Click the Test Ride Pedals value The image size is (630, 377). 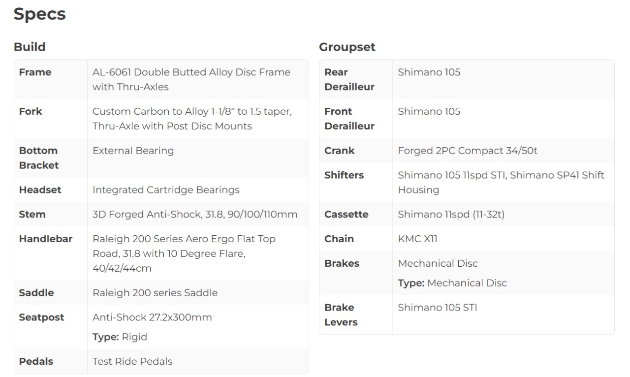pyautogui.click(x=132, y=362)
